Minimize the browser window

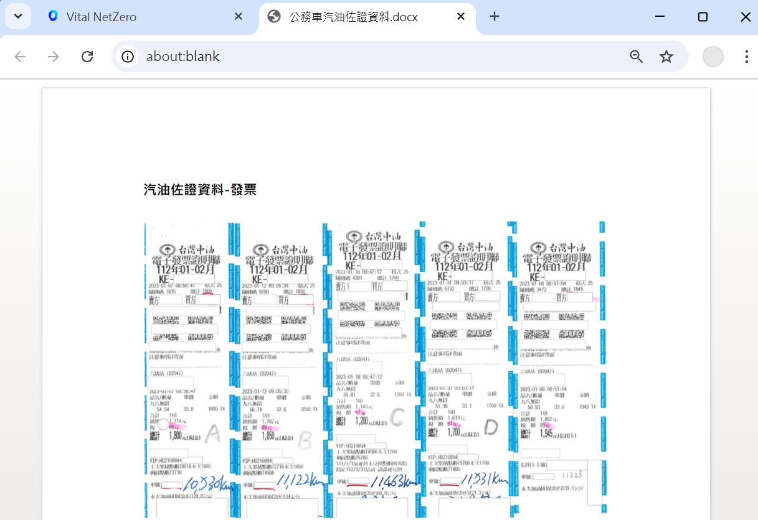tap(660, 17)
